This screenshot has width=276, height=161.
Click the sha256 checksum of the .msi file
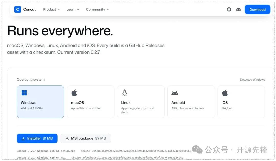tap(127, 158)
